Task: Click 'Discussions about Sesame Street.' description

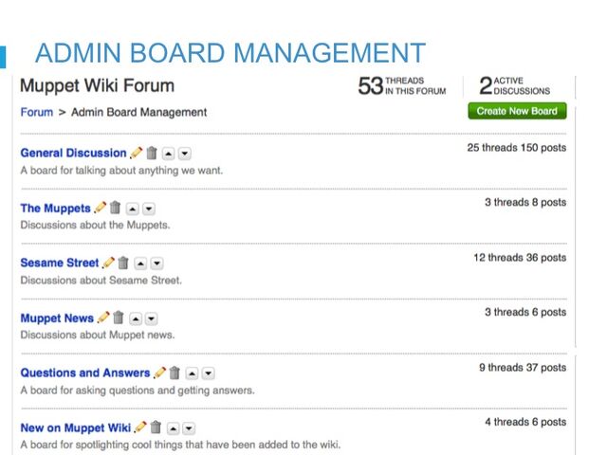Action: click(101, 281)
